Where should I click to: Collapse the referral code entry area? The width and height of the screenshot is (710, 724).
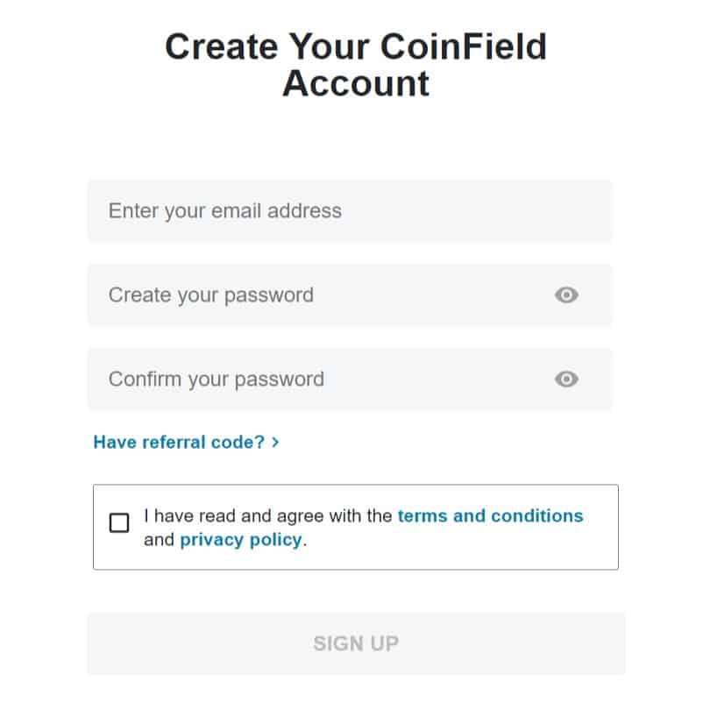[x=186, y=443]
